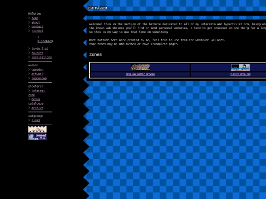Click the purple badge button in sidebar

[x=37, y=137]
